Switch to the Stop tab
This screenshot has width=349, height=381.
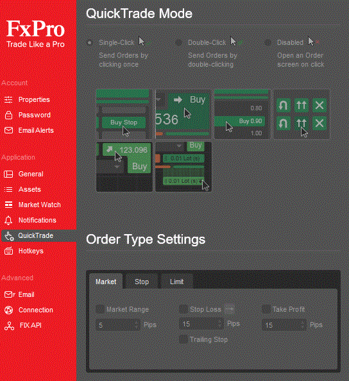[x=142, y=282]
